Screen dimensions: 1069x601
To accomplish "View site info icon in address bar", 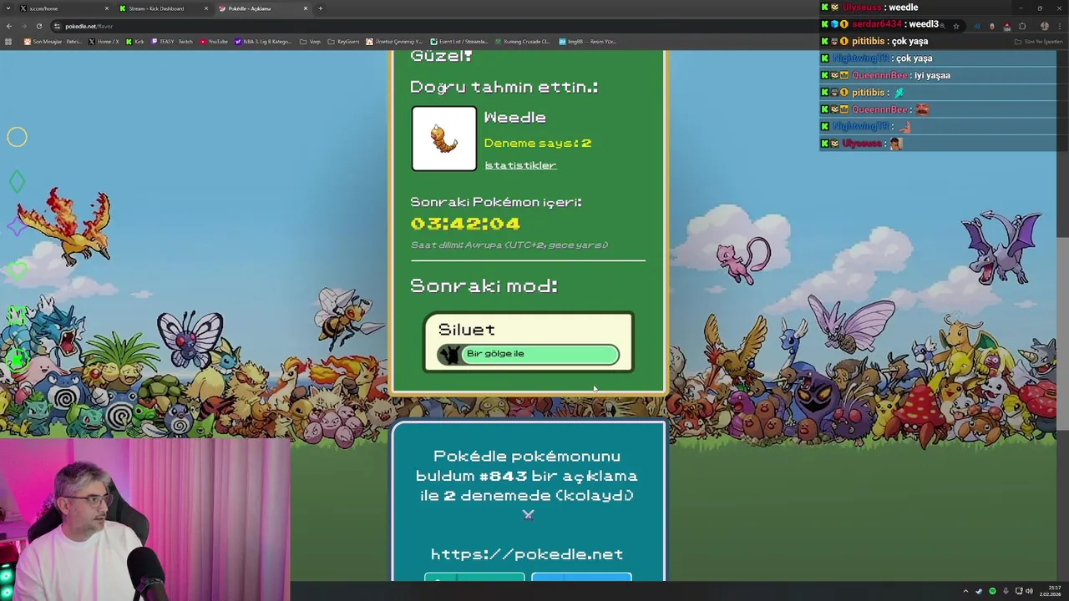I will (58, 26).
